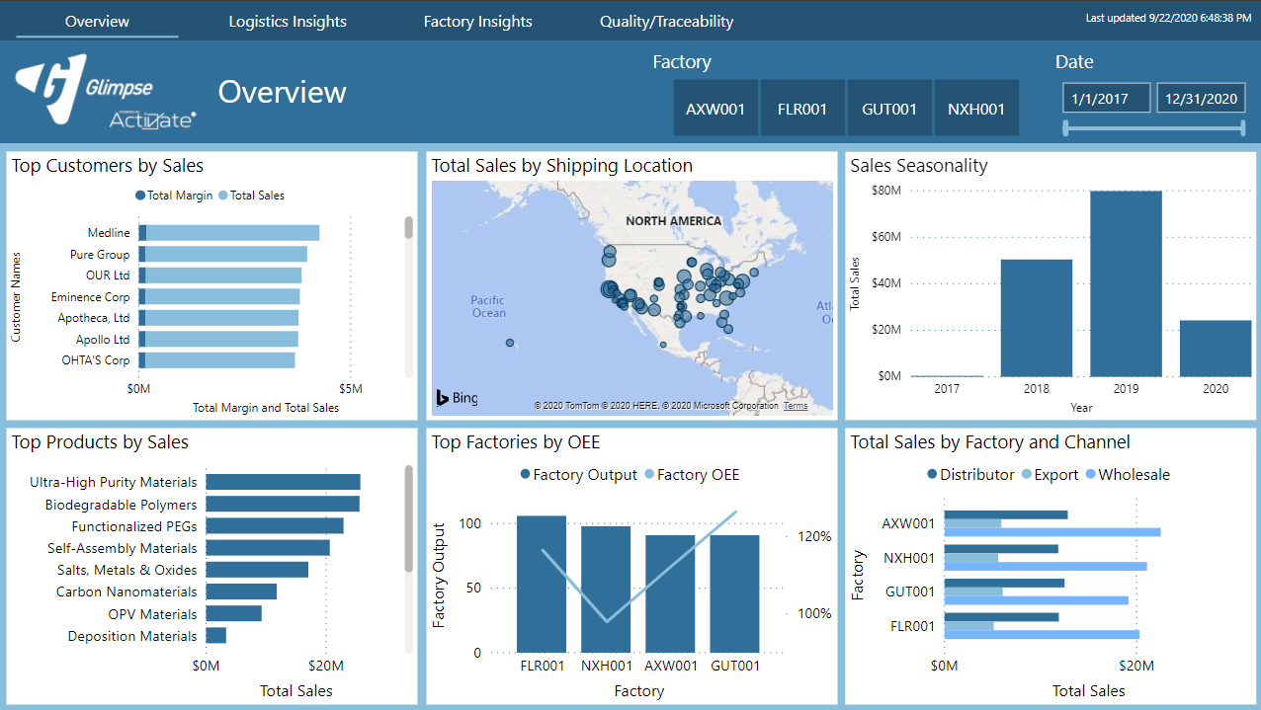Click Top Products chart scrollbar
Image resolution: width=1261 pixels, height=710 pixels.
click(409, 518)
